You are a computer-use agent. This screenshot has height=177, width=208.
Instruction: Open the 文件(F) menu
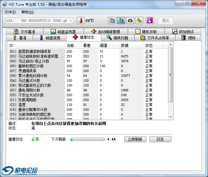point(10,12)
